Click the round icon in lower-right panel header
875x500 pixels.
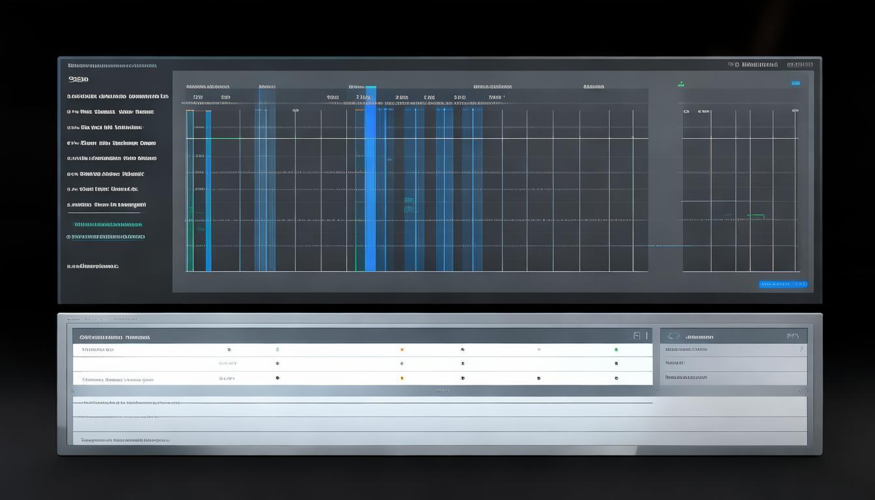coord(674,337)
